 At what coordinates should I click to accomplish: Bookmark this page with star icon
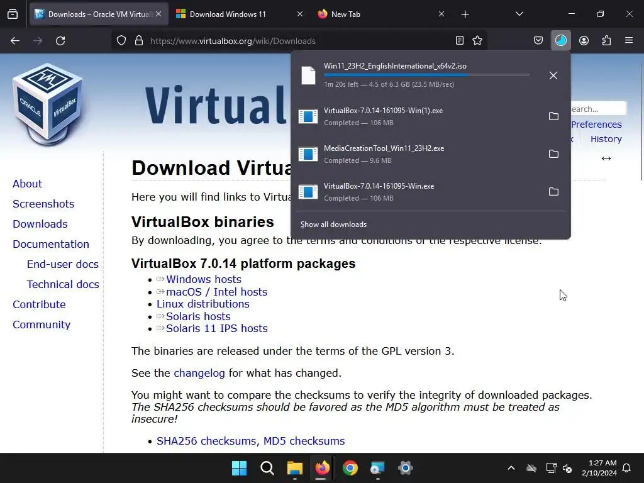click(x=477, y=40)
